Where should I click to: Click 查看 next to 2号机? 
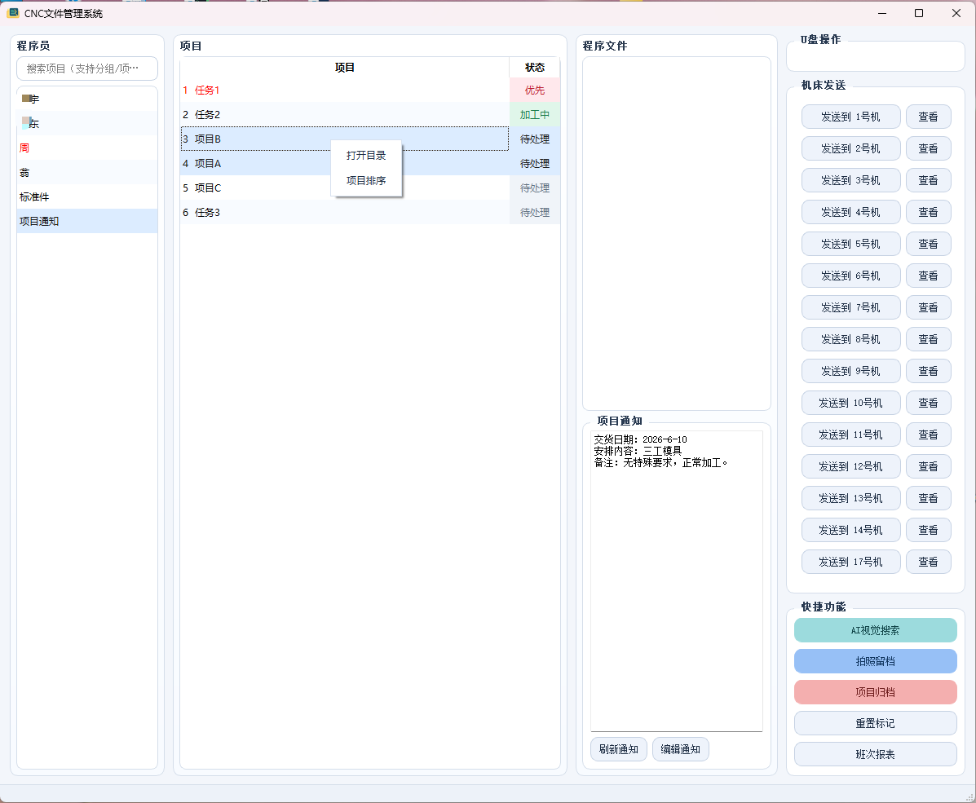928,148
